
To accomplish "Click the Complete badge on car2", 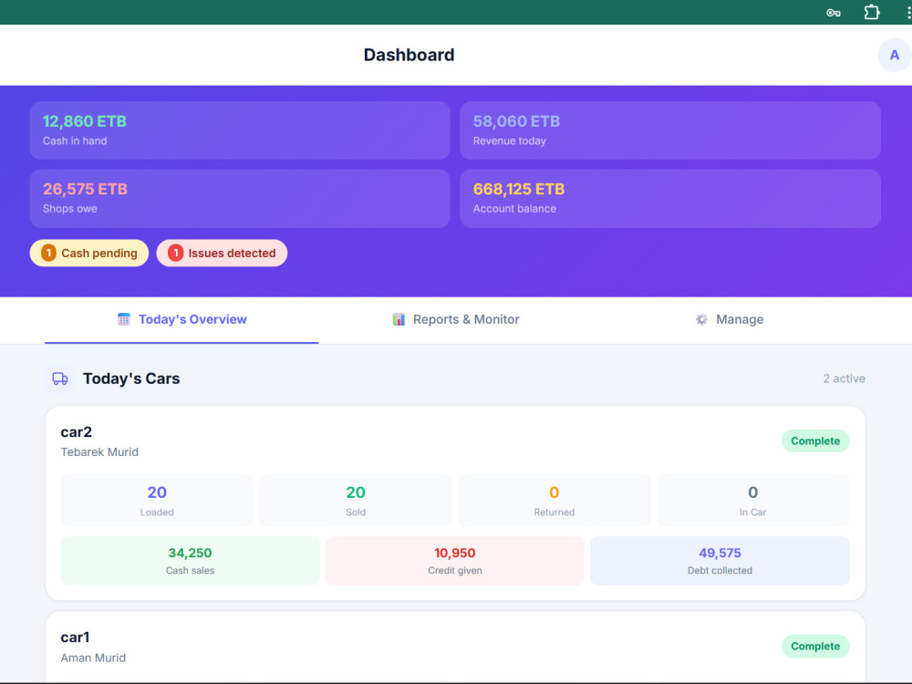I will tap(814, 440).
